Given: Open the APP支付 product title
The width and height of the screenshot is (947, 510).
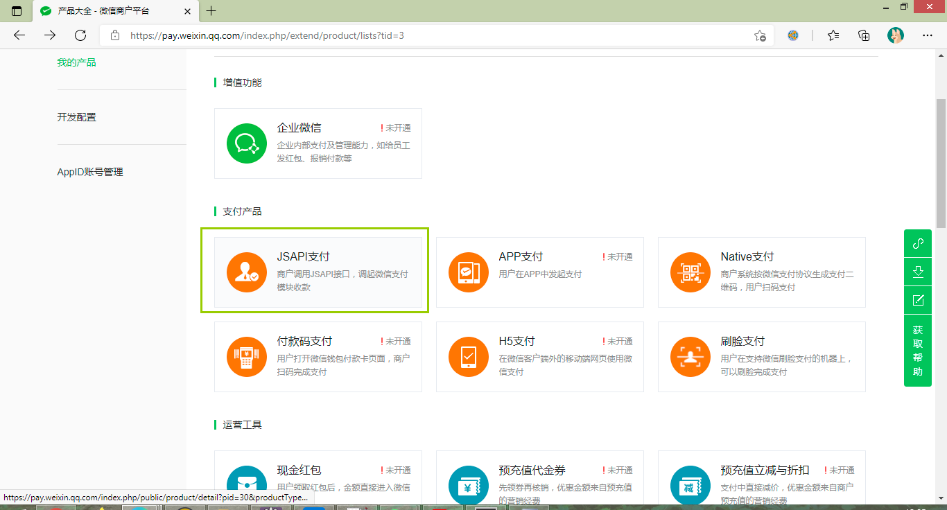Looking at the screenshot, I should click(521, 256).
